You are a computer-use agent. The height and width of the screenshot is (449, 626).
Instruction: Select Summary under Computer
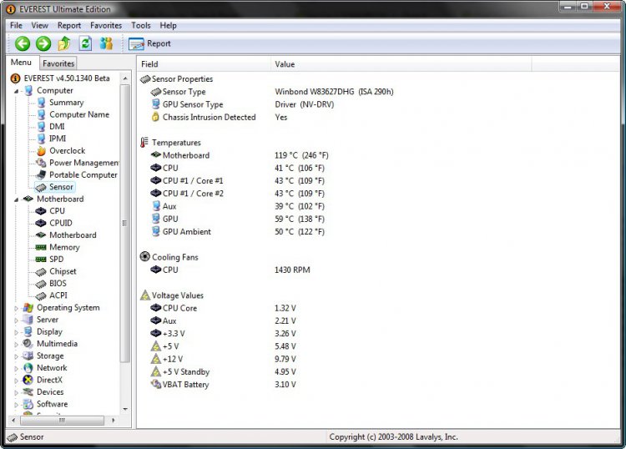click(66, 103)
